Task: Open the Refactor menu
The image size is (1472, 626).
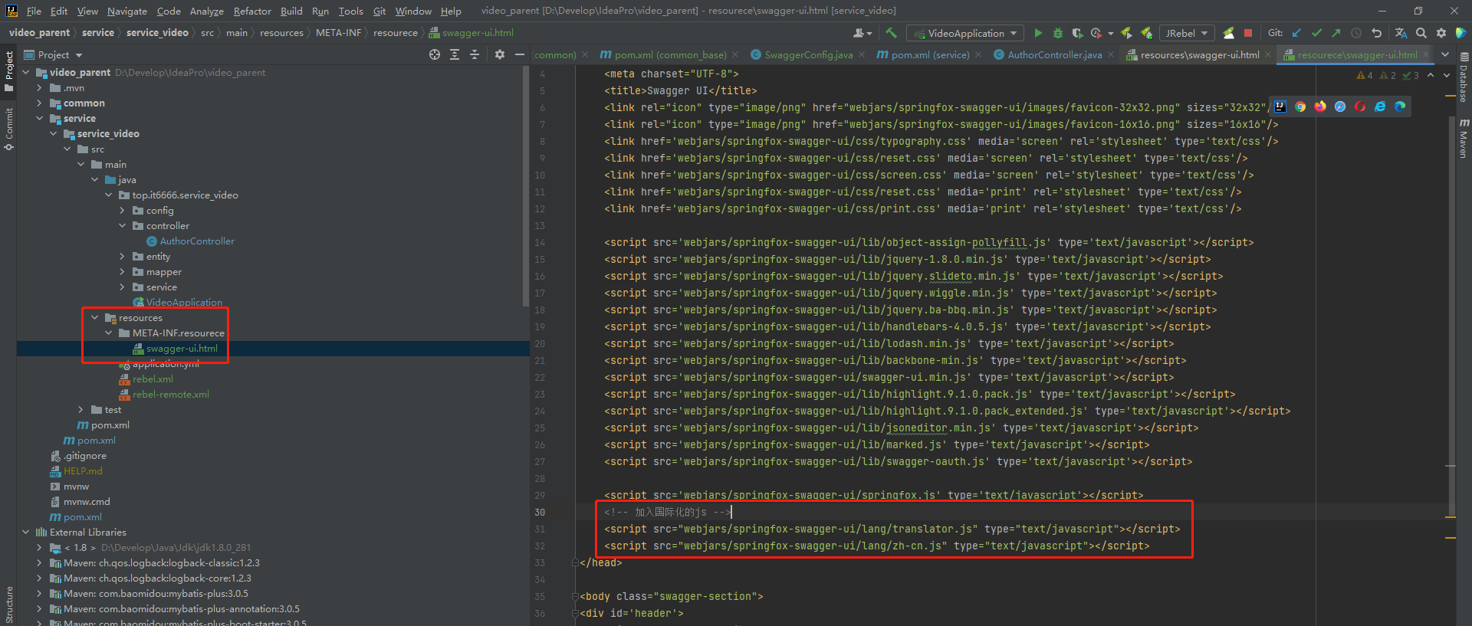Action: 252,11
